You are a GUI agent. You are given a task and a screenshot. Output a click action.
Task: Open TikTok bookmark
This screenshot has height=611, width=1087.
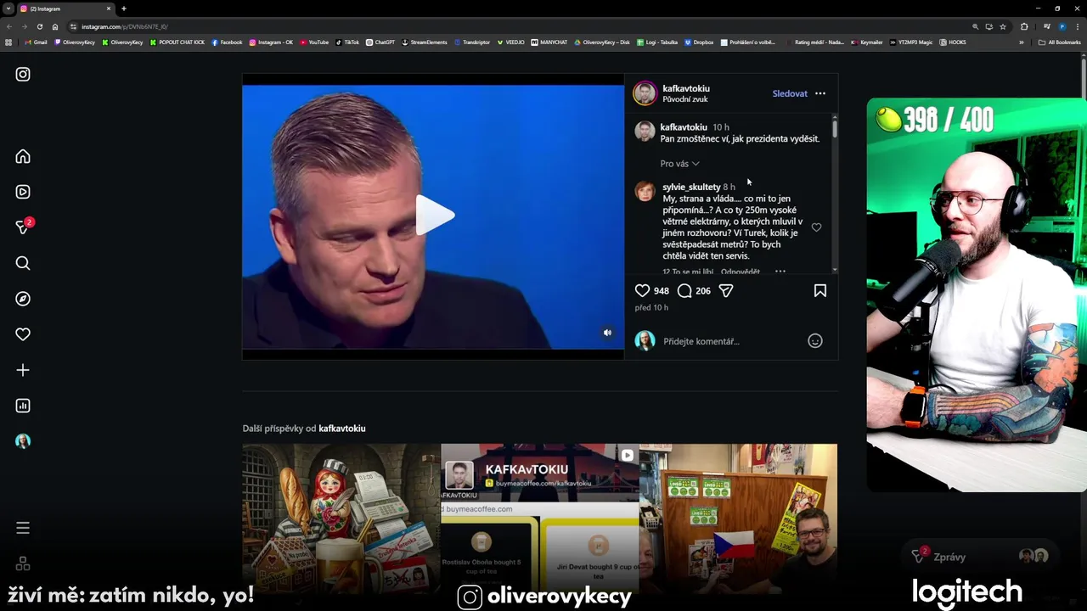(347, 42)
